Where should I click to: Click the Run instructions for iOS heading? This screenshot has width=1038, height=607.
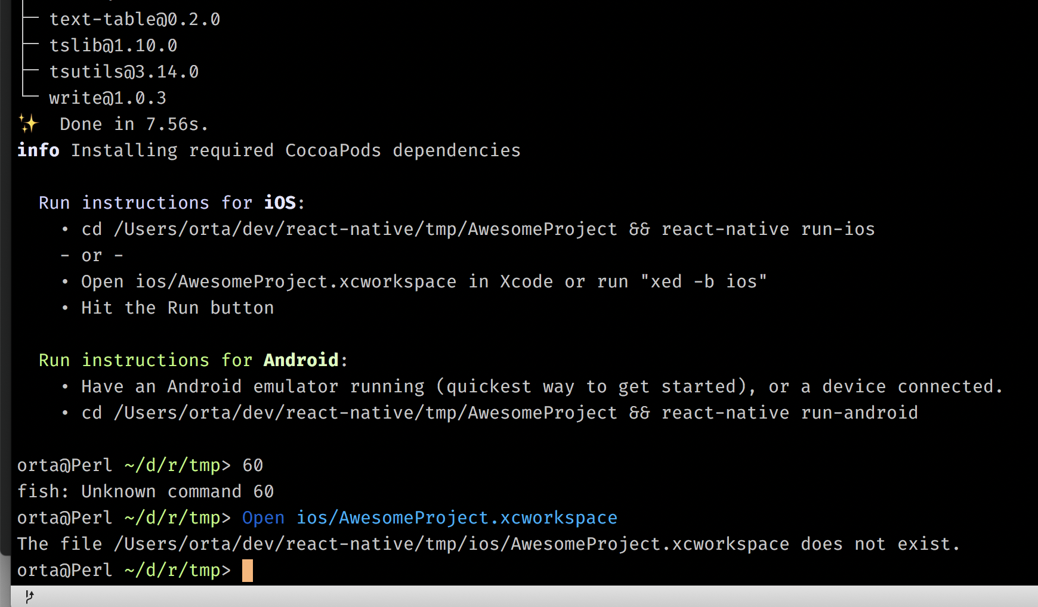(x=170, y=202)
